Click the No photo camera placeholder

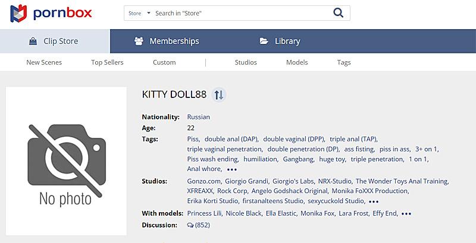[65, 160]
